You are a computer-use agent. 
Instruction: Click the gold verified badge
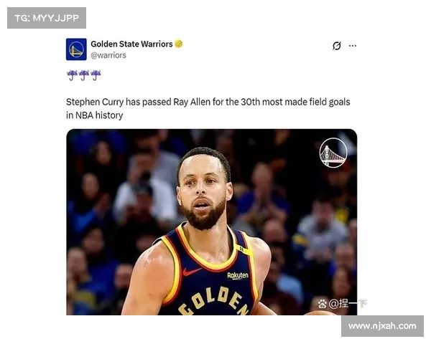[x=179, y=44]
